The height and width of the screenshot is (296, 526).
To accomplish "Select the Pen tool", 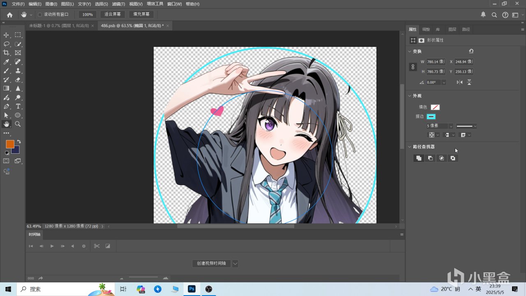I will point(6,106).
